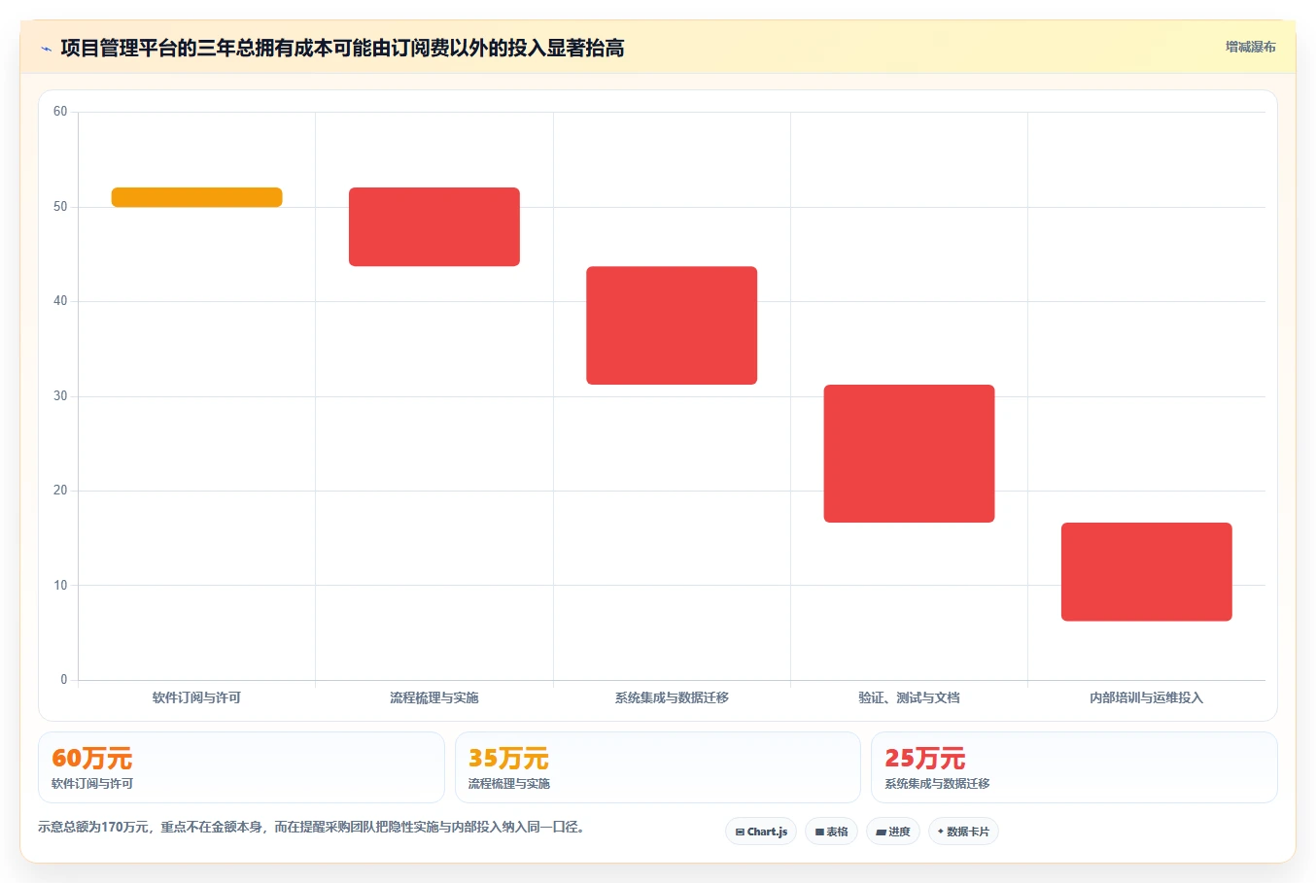Click the 表格 tag chip
Viewport: 1316px width, 883px height.
coord(831,832)
